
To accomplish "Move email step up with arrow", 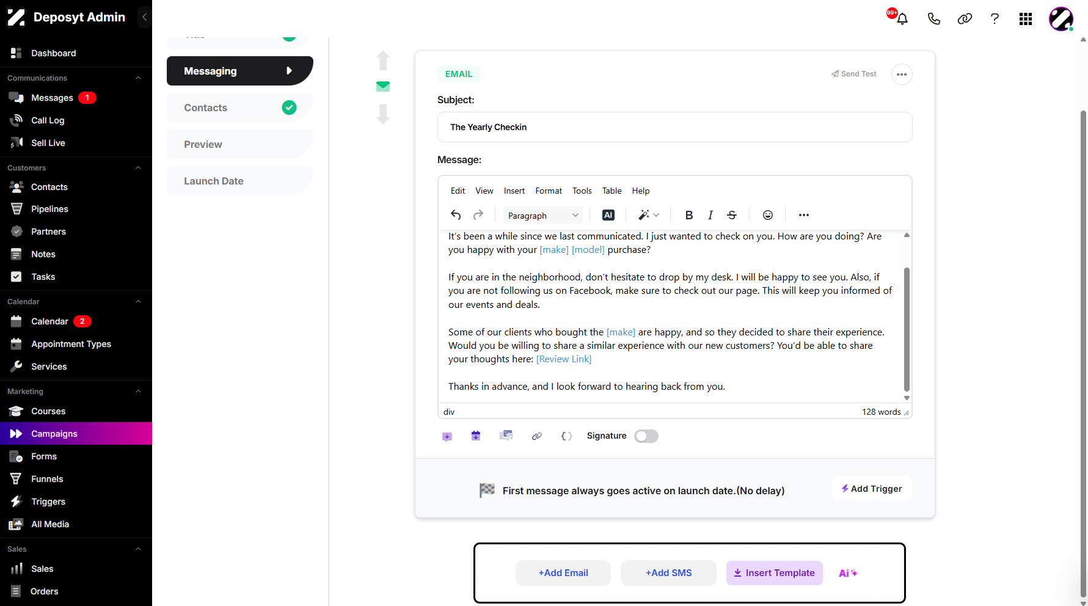I will (383, 60).
